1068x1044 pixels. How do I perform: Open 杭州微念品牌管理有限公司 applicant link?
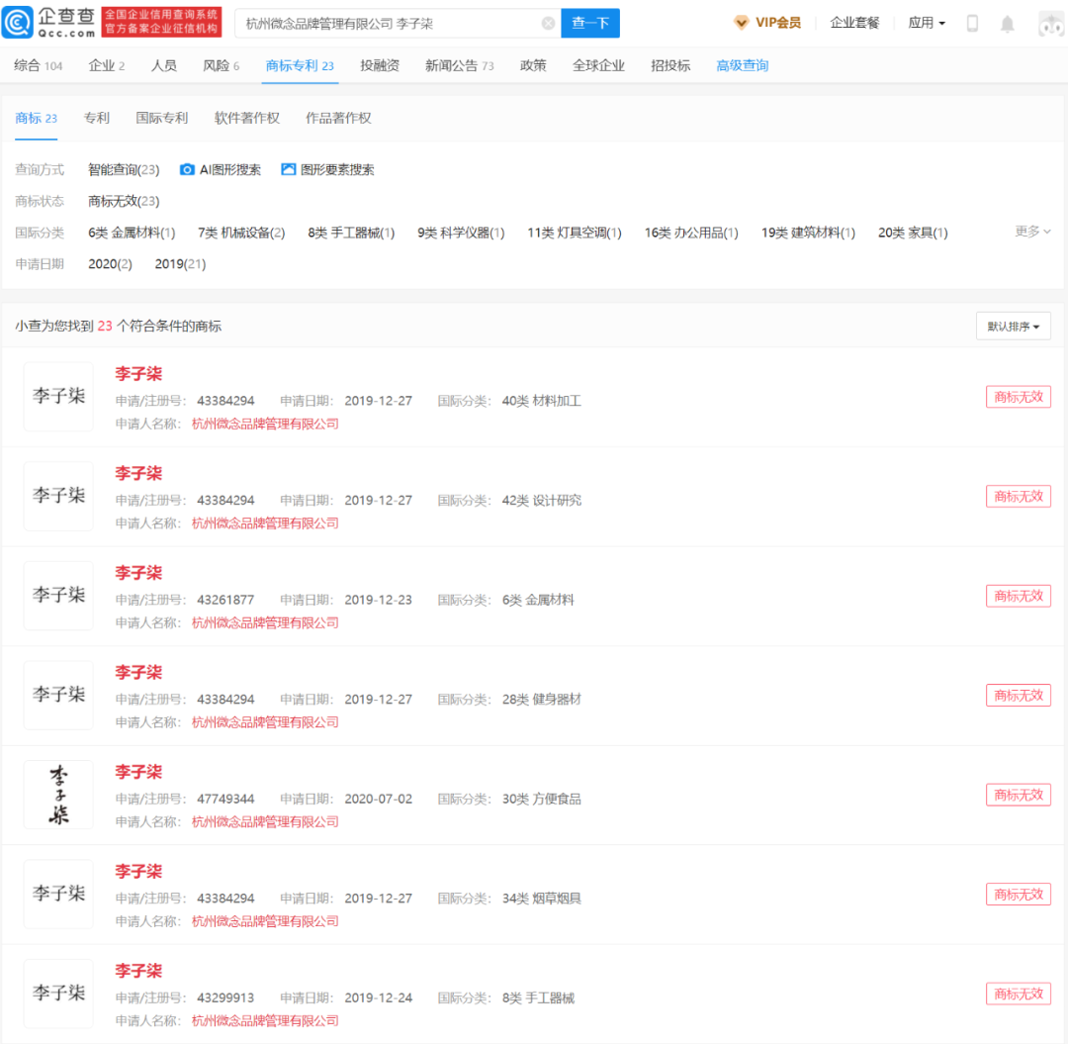(265, 423)
